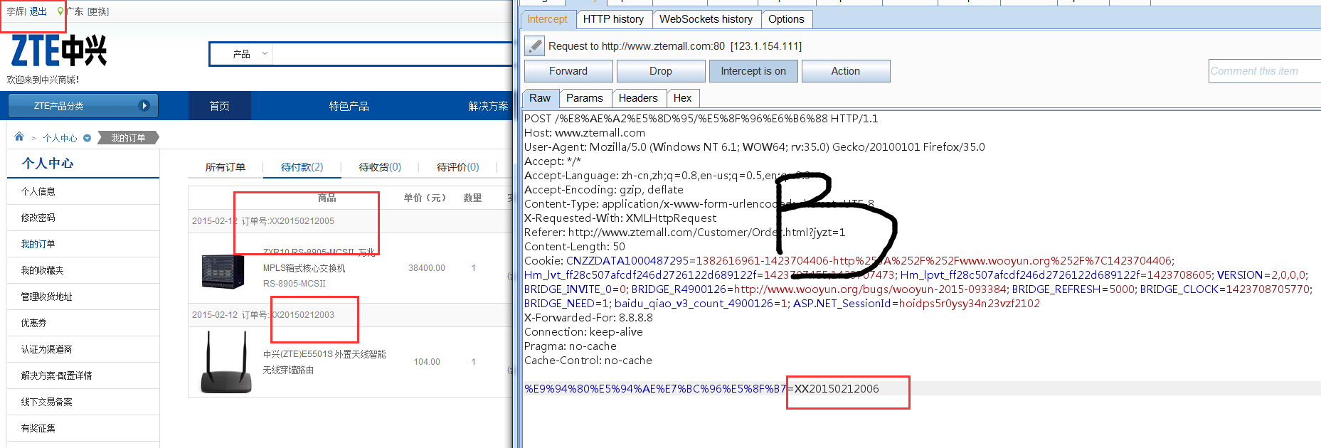Click the ZTE logo on the store page
This screenshot has width=1321, height=448.
[58, 51]
